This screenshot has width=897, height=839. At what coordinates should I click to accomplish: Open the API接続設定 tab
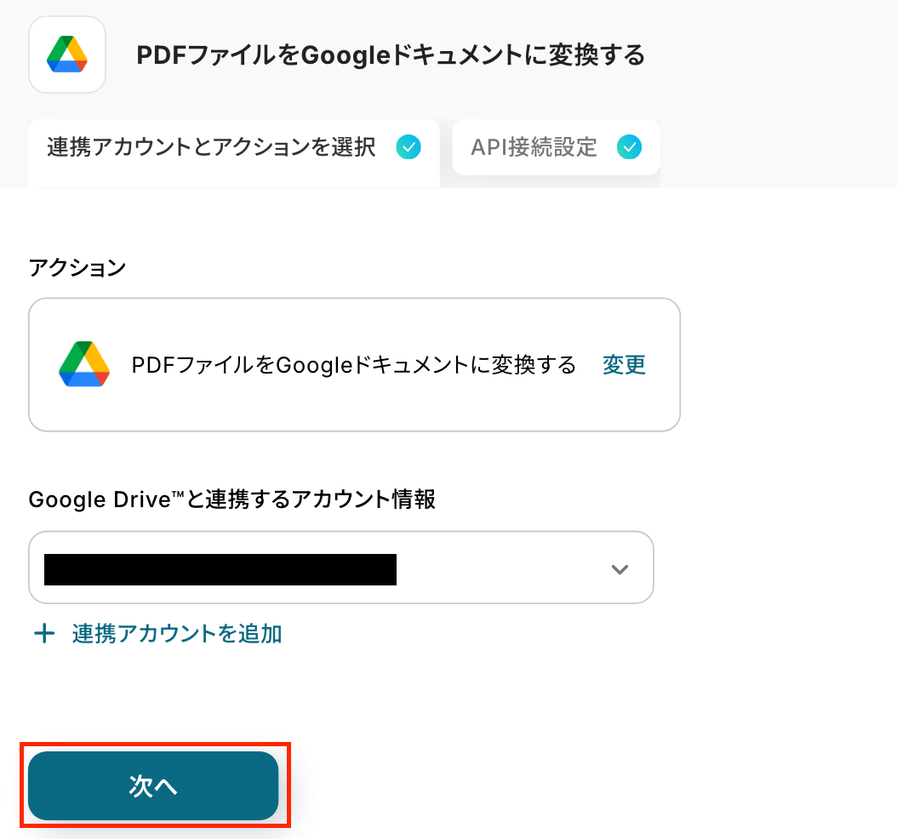tap(534, 148)
